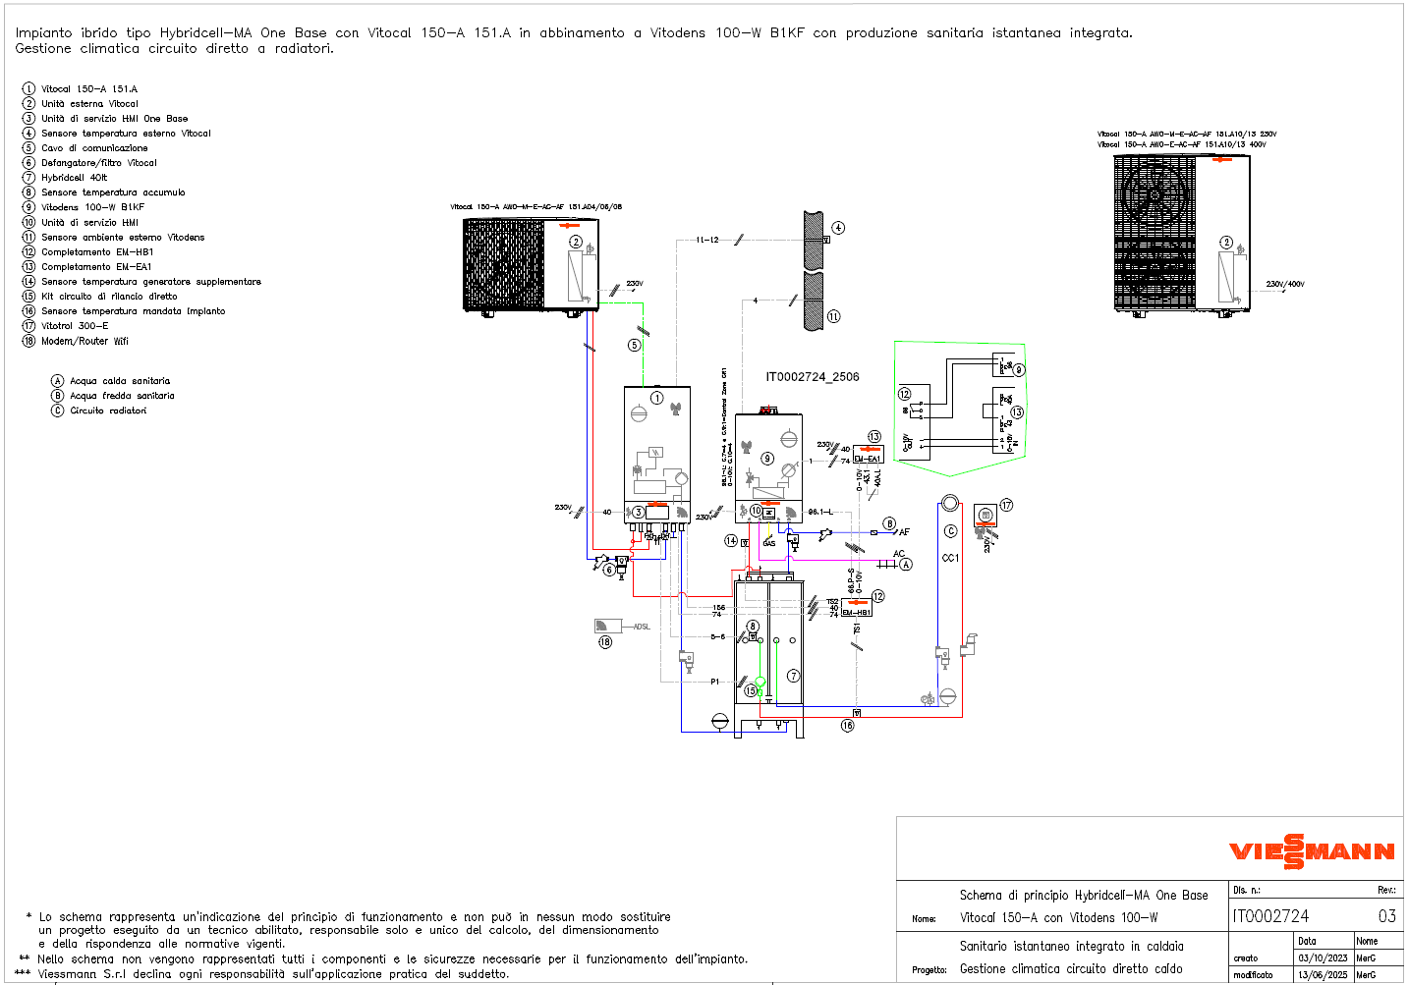The image size is (1408, 985).
Task: Click the expansion vessel symbol below the Hybridcell tank
Action: click(719, 720)
